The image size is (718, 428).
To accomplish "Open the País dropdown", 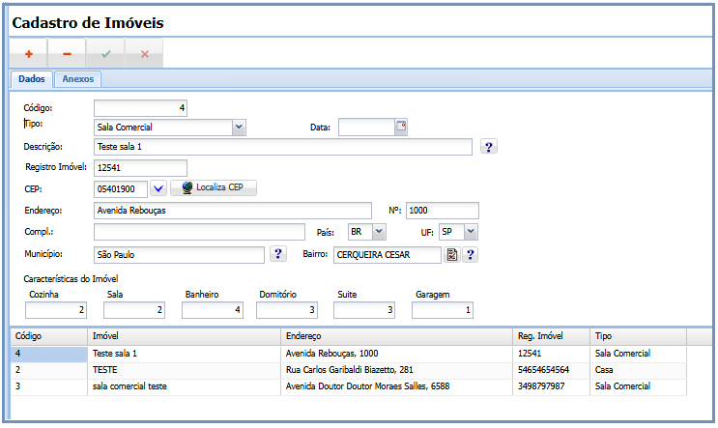I will [x=378, y=232].
